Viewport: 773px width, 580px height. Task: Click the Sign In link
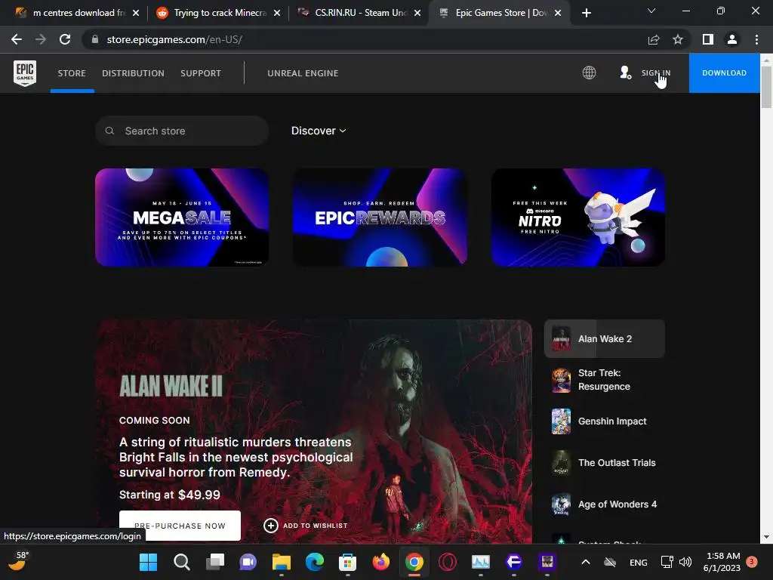656,73
